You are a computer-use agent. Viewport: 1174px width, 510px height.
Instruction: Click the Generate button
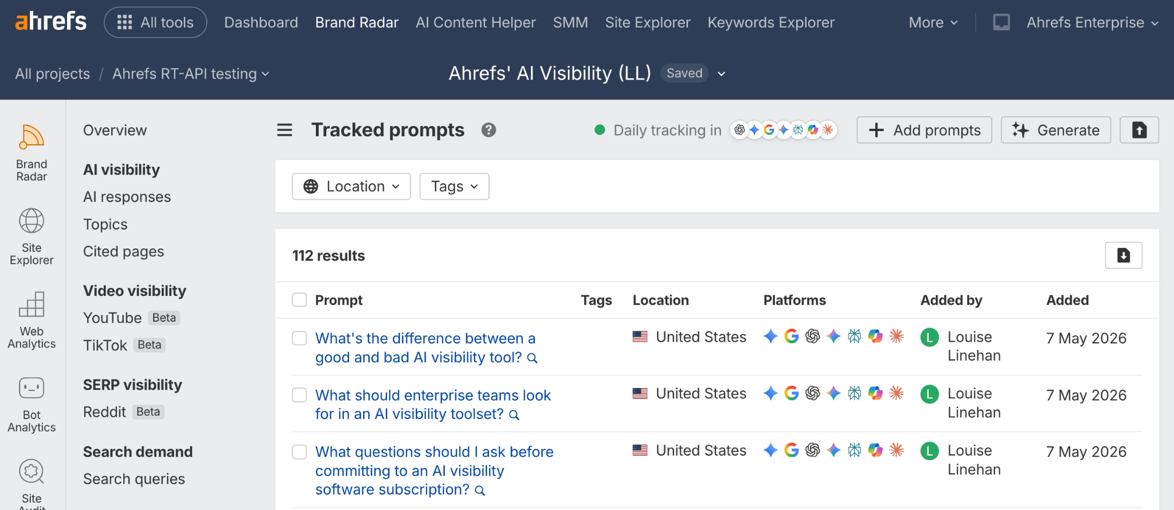click(1055, 130)
